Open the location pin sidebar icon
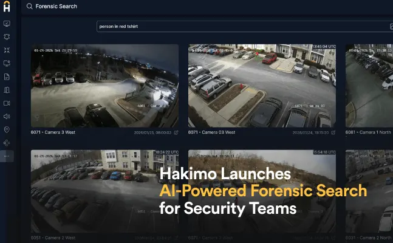This screenshot has height=243, width=393. click(x=7, y=129)
